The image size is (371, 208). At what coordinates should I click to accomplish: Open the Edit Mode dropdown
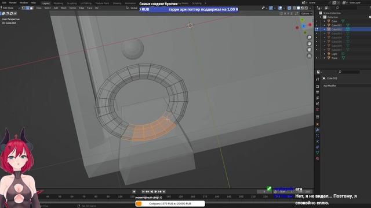(x=10, y=8)
